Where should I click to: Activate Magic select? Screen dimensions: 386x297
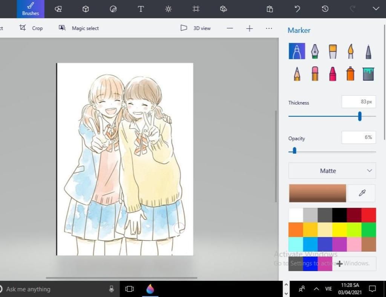[x=79, y=28]
